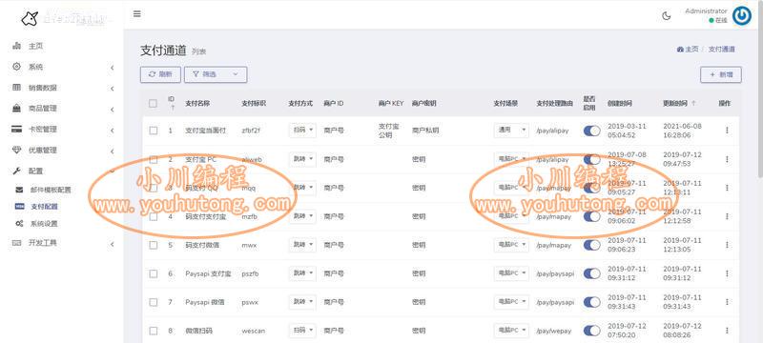Open 支付场景 dropdown for 码支付微信
This screenshot has height=343, width=763.
pyautogui.click(x=511, y=245)
